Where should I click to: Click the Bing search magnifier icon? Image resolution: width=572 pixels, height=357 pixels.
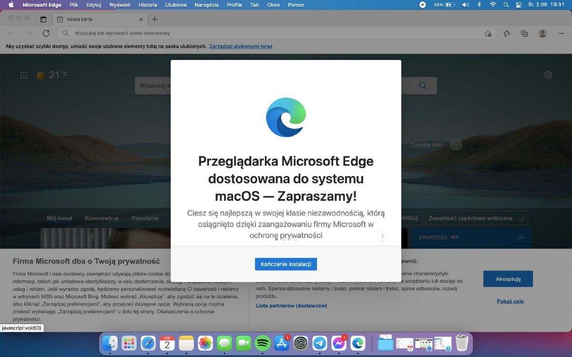pyautogui.click(x=423, y=85)
